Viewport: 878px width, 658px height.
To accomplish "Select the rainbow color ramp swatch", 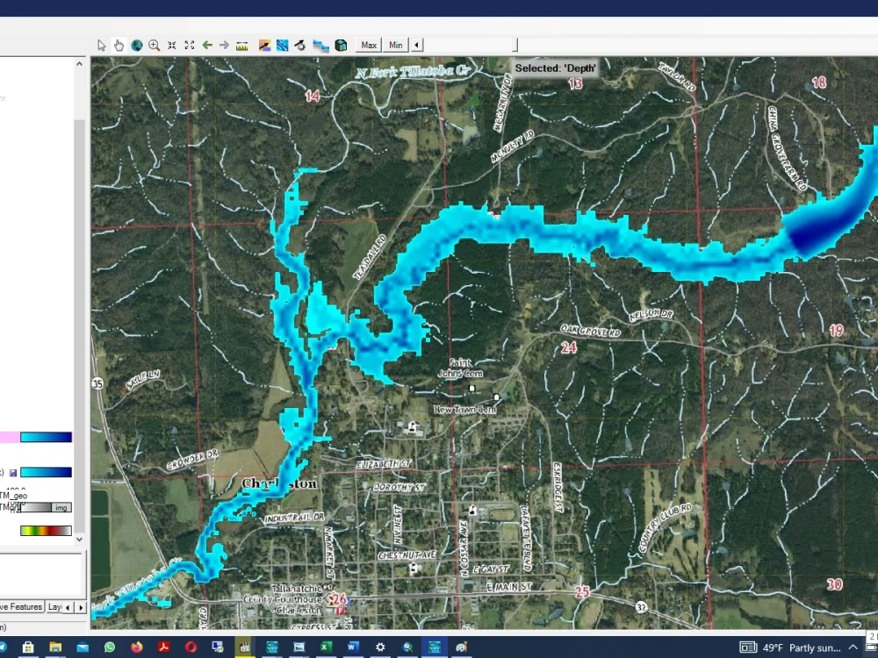I will click(x=46, y=529).
